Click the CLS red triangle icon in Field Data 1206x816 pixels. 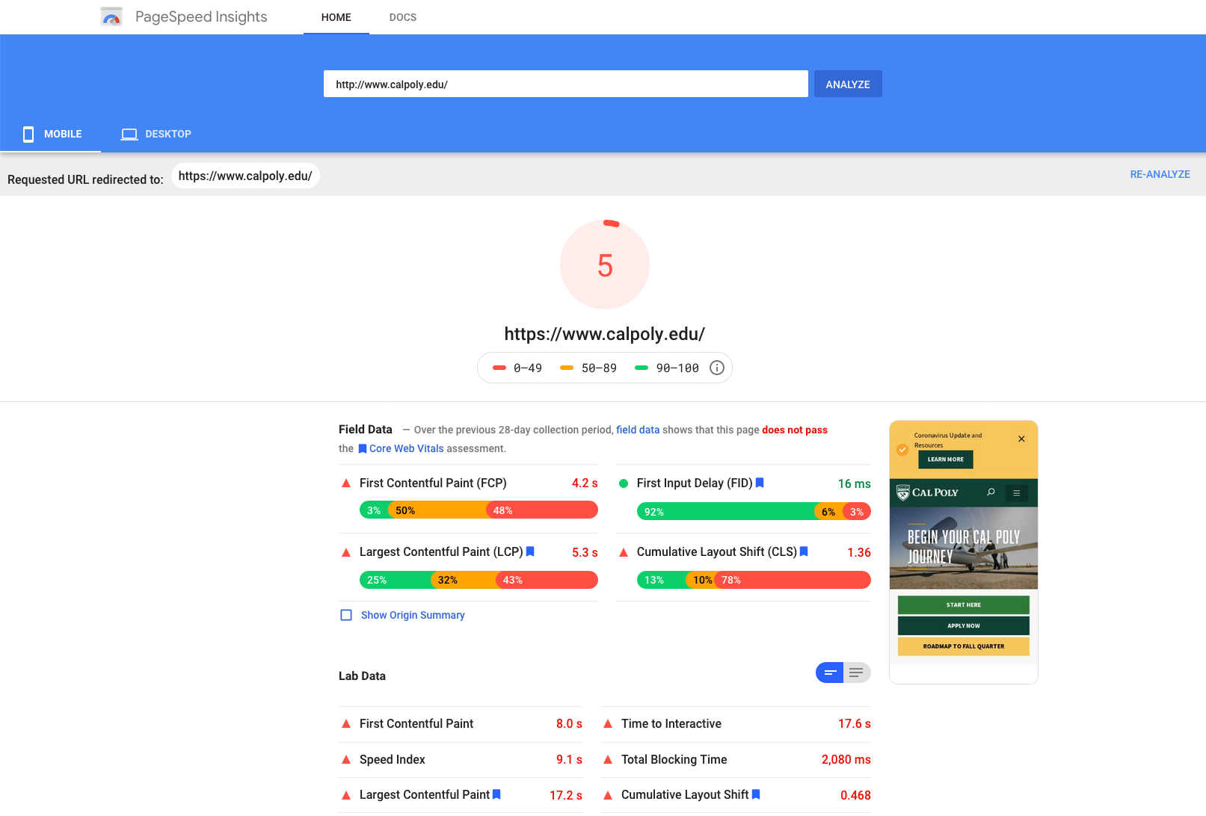(x=624, y=552)
